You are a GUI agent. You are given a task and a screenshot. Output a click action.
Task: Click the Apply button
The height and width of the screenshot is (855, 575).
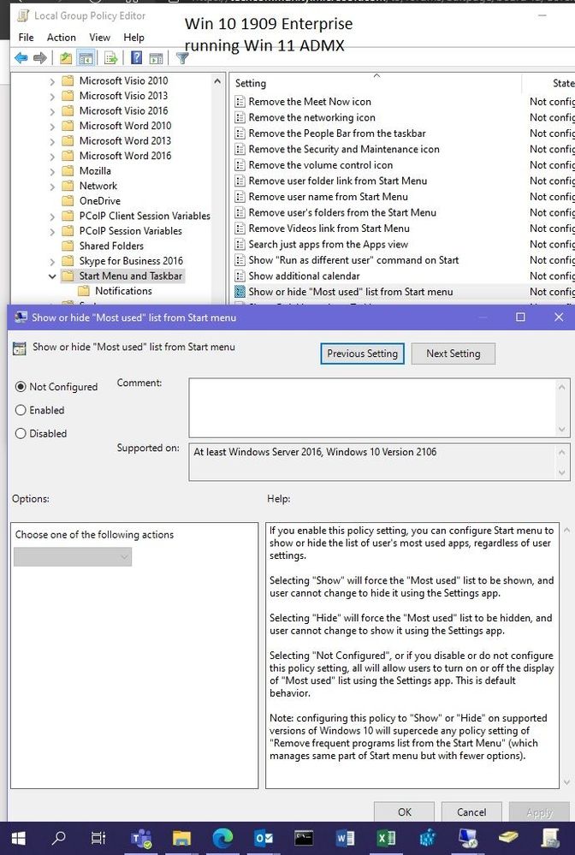(539, 812)
